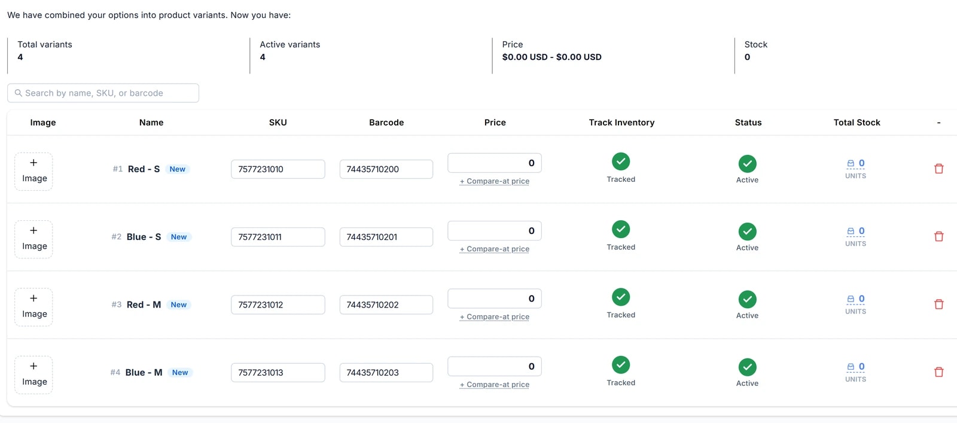This screenshot has height=423, width=957.
Task: Open stock units for Red - S
Action: click(856, 163)
